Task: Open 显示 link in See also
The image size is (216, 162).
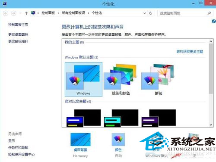Action: 12,141
